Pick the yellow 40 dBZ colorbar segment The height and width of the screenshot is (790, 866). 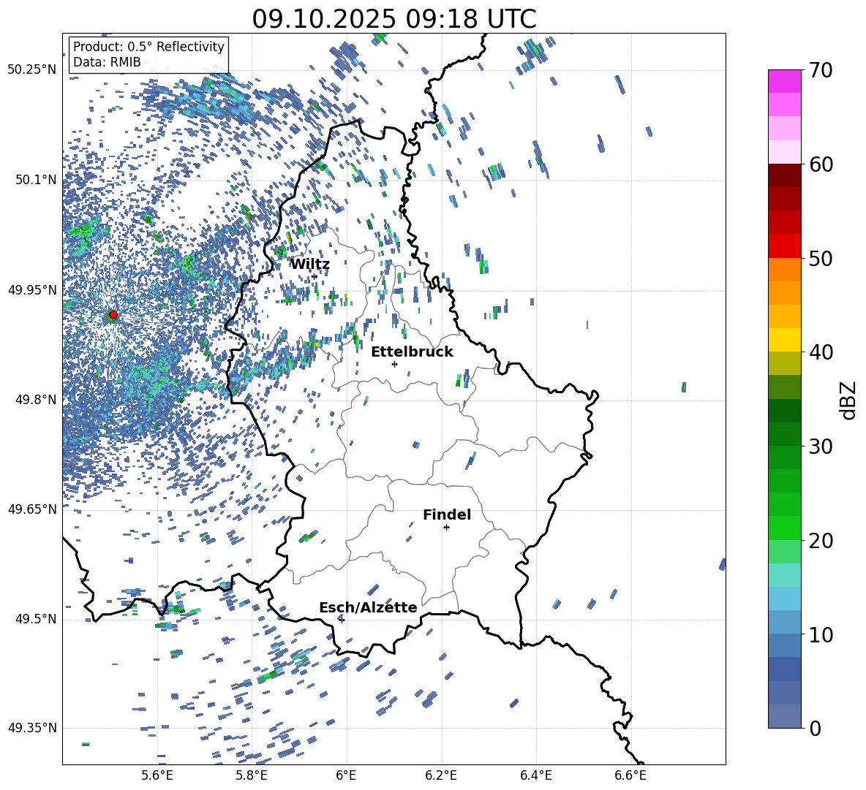[x=785, y=340]
